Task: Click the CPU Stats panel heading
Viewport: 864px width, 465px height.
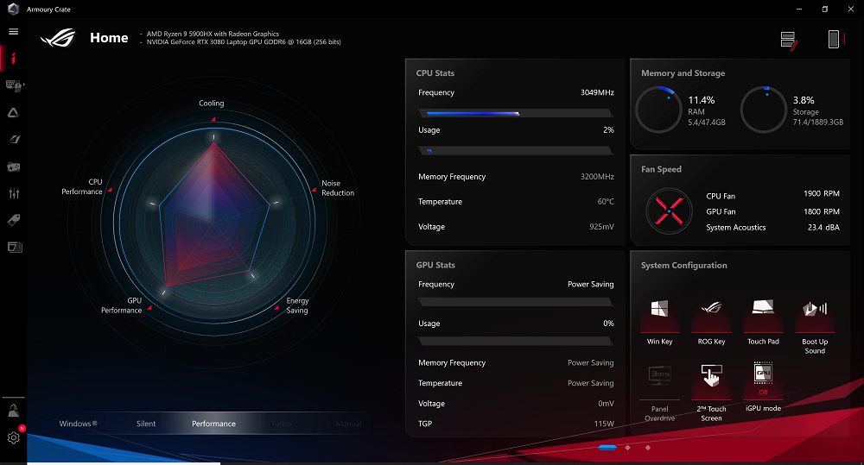Action: click(435, 72)
